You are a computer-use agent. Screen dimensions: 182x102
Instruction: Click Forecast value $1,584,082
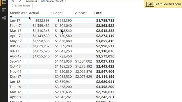pos(84,61)
